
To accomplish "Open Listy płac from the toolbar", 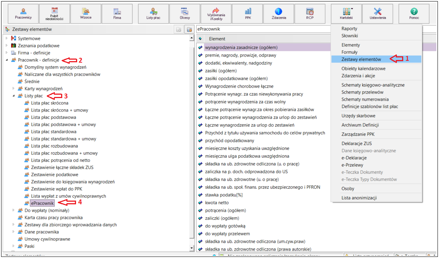I will click(154, 14).
